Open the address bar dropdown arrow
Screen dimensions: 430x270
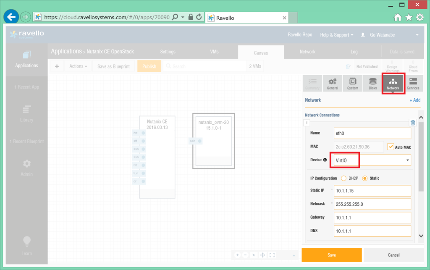[183, 17]
